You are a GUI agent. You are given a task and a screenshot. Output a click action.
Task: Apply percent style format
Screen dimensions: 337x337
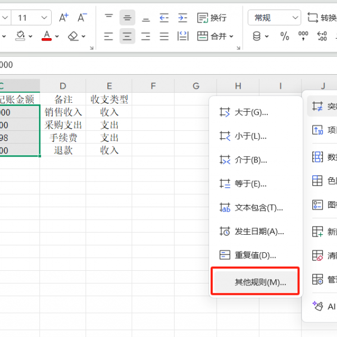pyautogui.click(x=285, y=37)
